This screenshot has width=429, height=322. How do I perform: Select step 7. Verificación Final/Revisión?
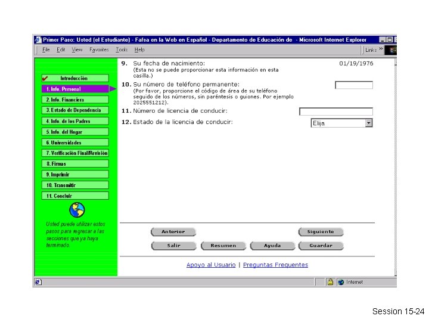pos(75,153)
